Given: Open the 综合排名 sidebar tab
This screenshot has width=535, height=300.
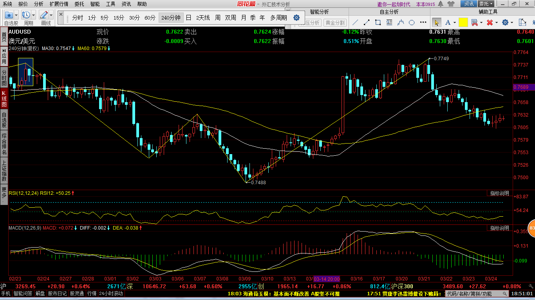Looking at the screenshot, I should pos(4,144).
